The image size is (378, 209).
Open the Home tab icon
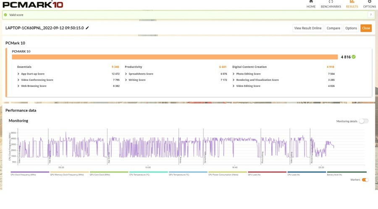[x=311, y=2]
